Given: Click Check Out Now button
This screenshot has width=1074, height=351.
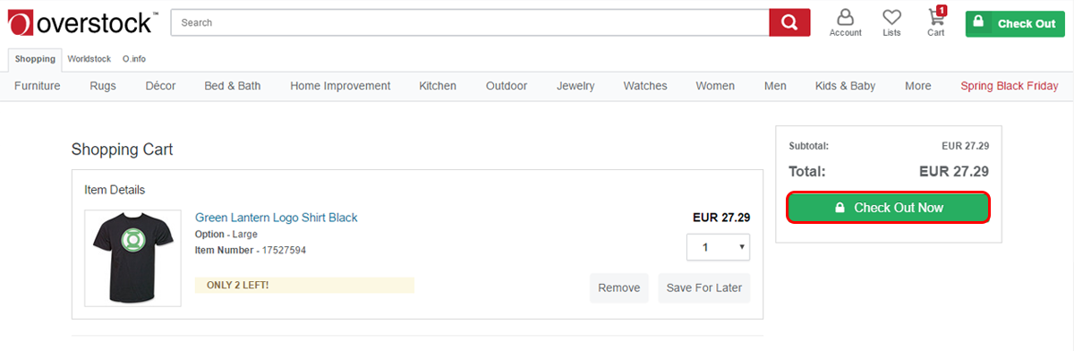Looking at the screenshot, I should (x=889, y=208).
